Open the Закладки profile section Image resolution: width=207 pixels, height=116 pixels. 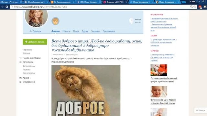pyautogui.click(x=95, y=31)
